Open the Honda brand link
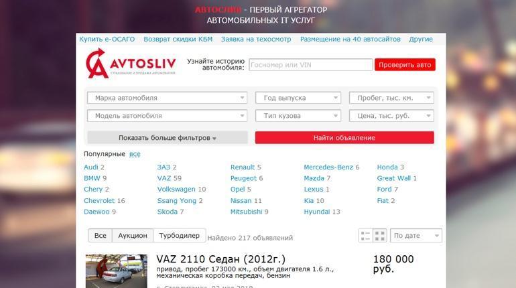The width and height of the screenshot is (516, 288). click(x=387, y=167)
